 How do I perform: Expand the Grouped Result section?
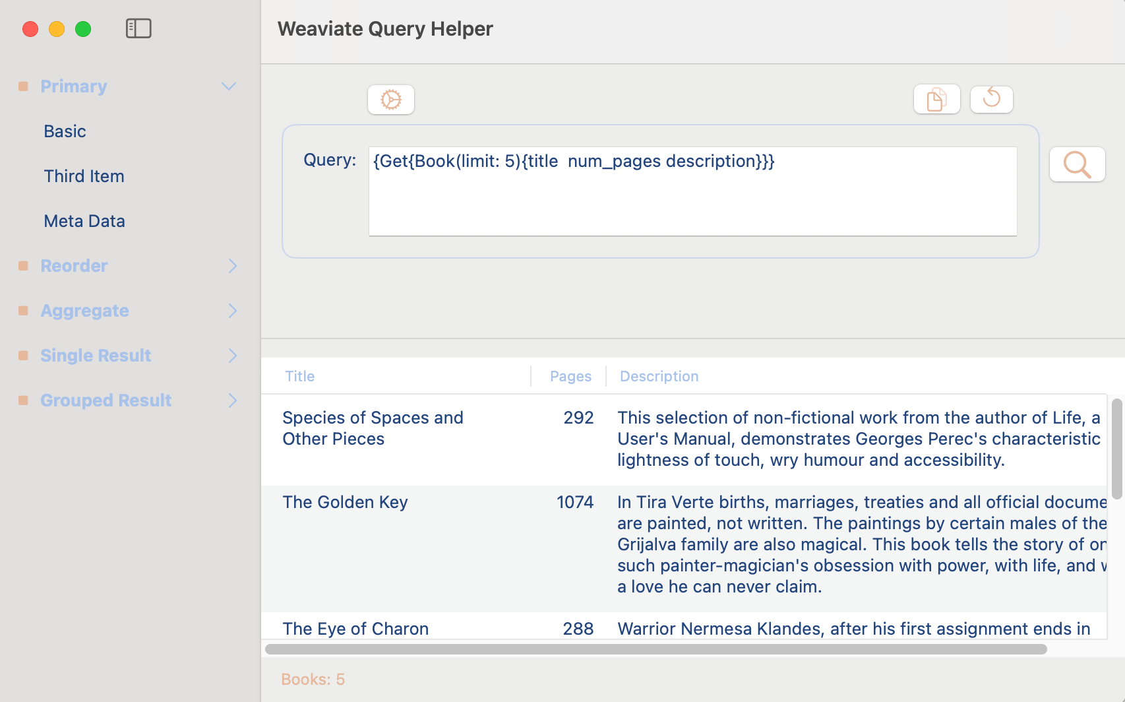232,400
